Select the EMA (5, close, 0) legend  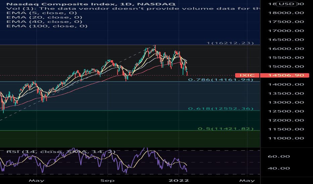42,13
